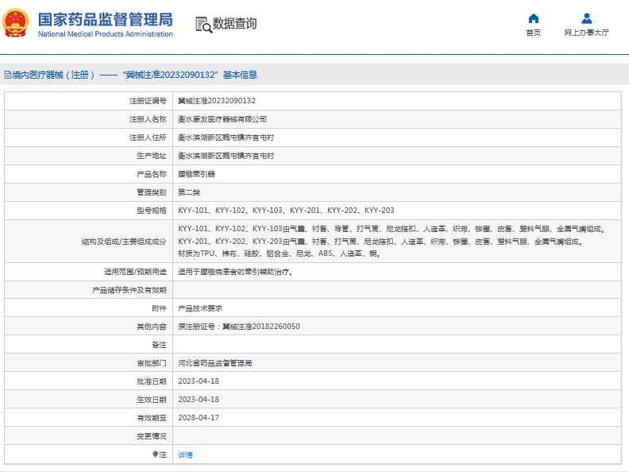Open the 网上办事大厅 user icon
The width and height of the screenshot is (629, 472).
click(x=586, y=18)
